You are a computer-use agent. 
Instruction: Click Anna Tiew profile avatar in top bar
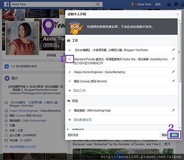[x=134, y=4]
